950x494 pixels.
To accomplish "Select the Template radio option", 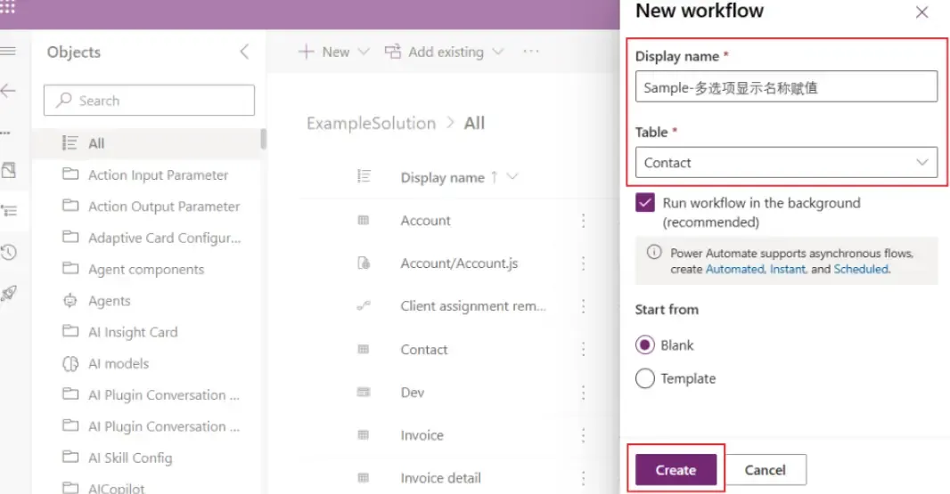I will (645, 378).
